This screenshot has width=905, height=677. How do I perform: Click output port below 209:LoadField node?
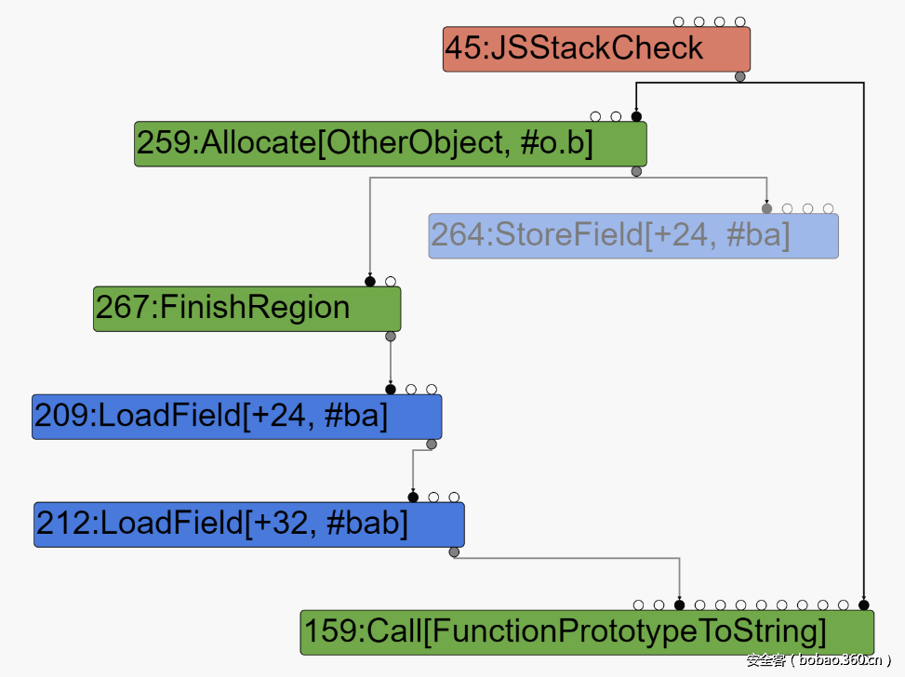[x=432, y=445]
